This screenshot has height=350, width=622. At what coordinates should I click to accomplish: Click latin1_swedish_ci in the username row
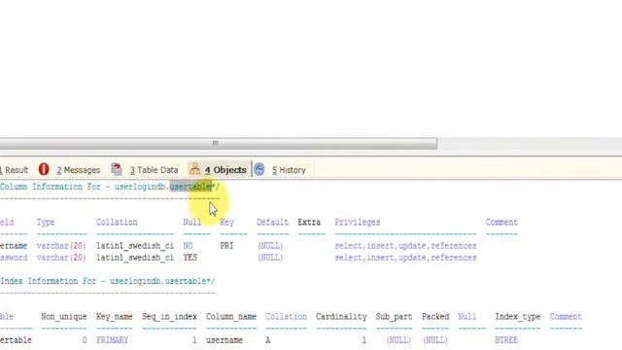(x=135, y=246)
